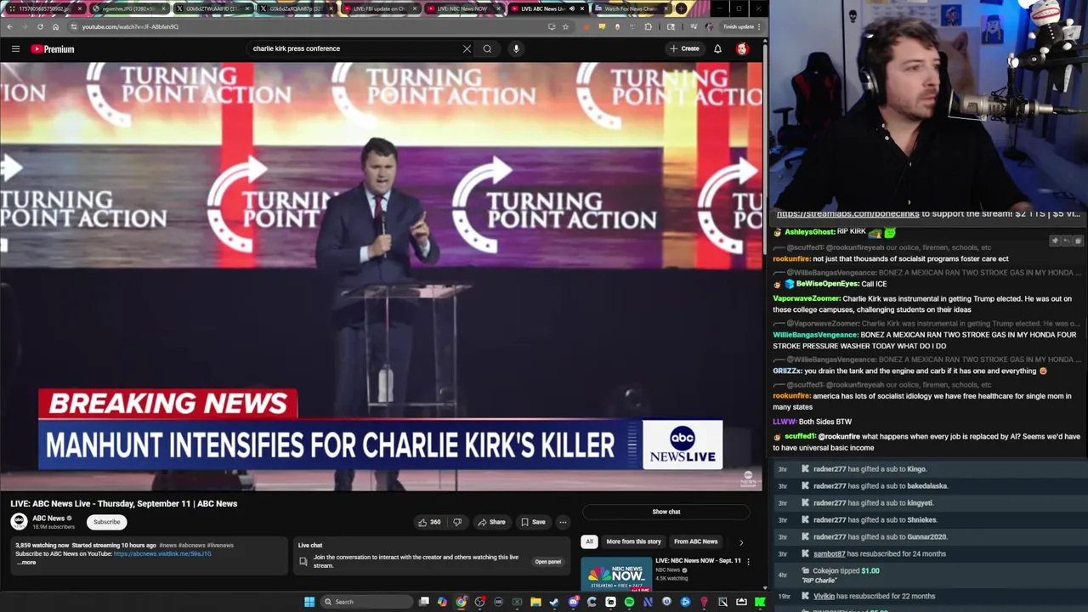Select the All filter chip
Image resolution: width=1088 pixels, height=612 pixels.
(589, 541)
